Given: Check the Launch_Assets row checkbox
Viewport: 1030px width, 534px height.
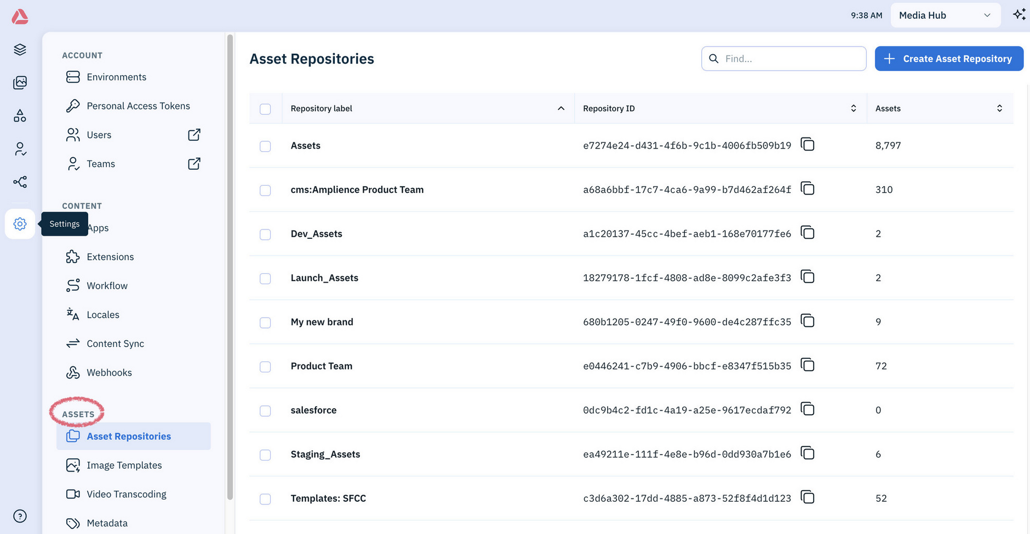Looking at the screenshot, I should (265, 278).
